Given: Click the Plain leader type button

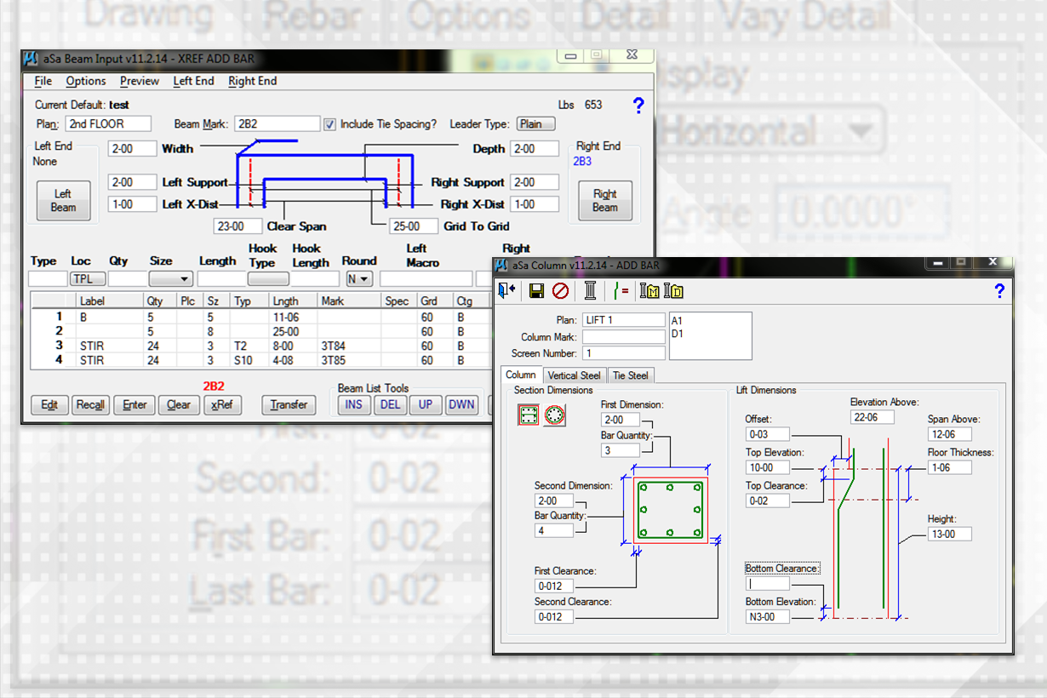Looking at the screenshot, I should point(535,124).
